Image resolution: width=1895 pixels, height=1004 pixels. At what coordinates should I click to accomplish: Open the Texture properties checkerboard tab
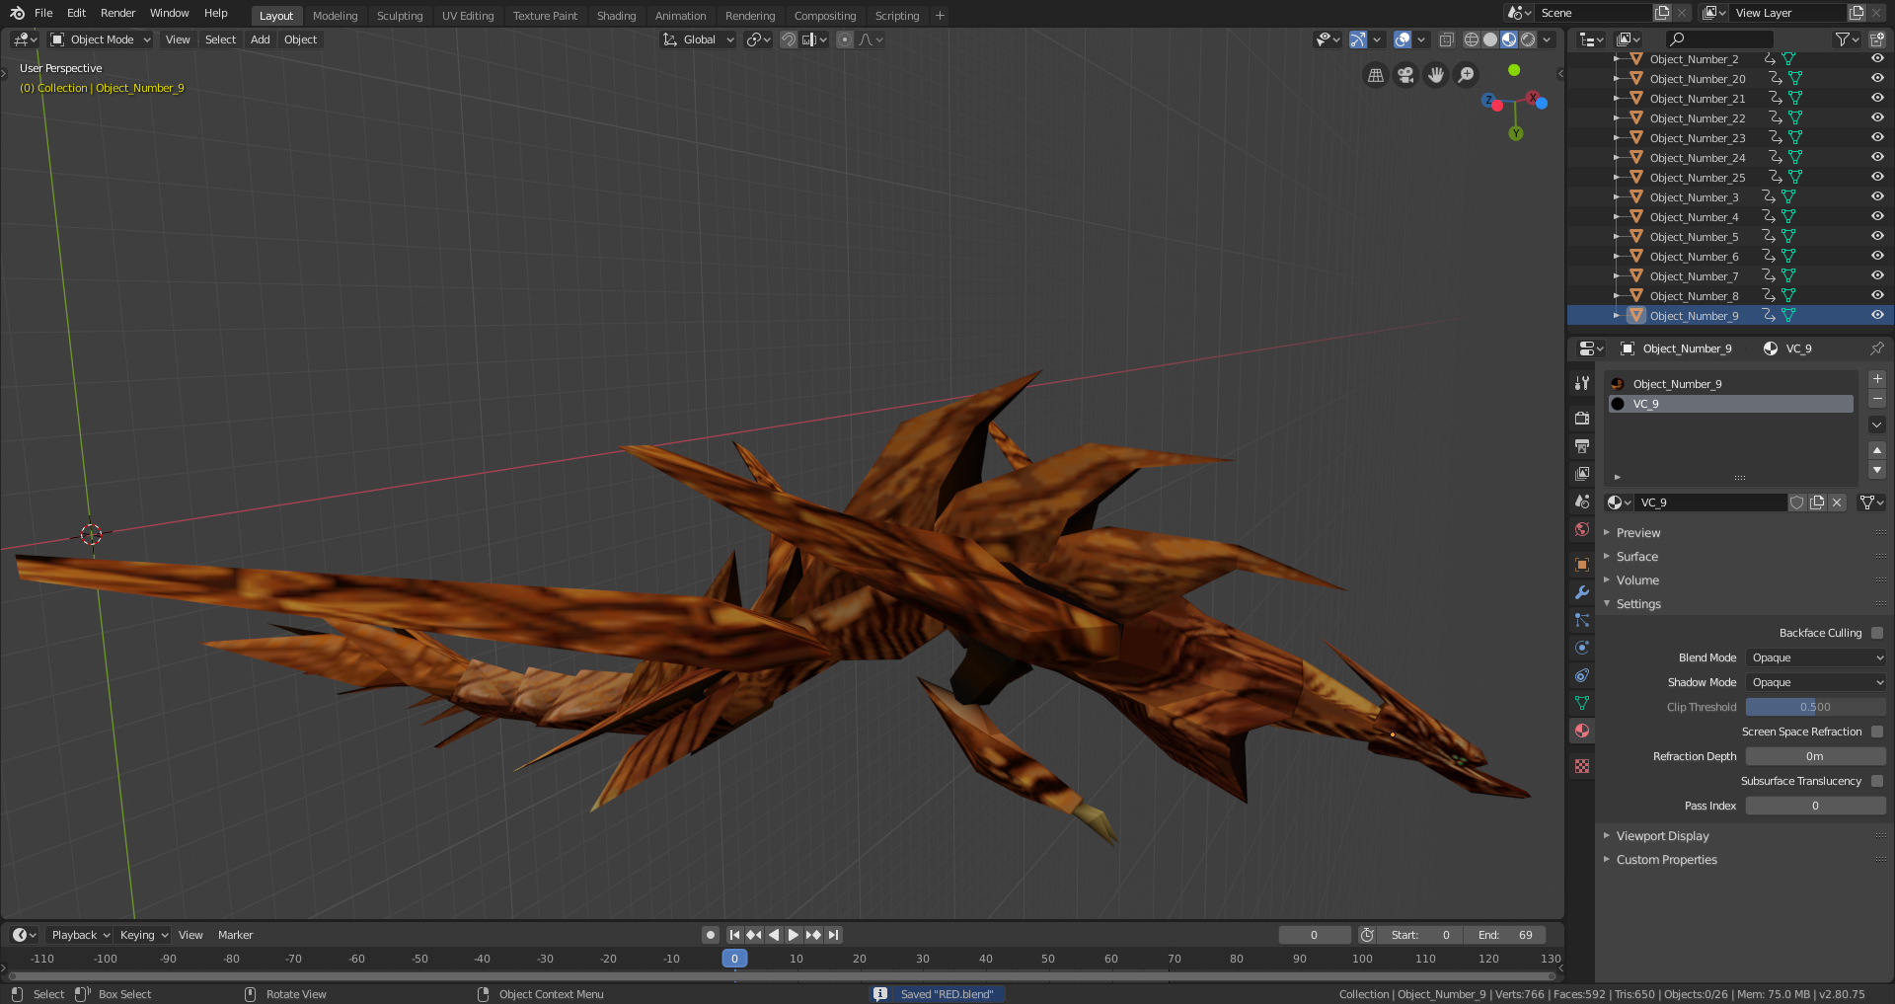[x=1582, y=766]
